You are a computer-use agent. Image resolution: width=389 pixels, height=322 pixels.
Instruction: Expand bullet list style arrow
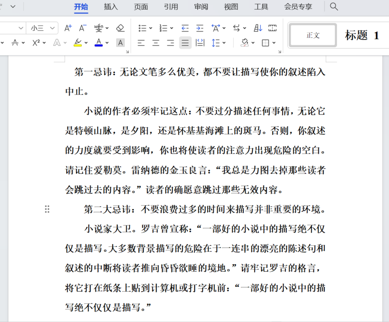[151, 28]
